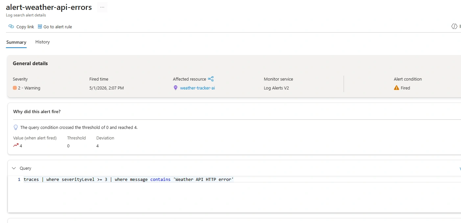The width and height of the screenshot is (461, 223).
Task: Click the Why did this alert fire heading
Action: 37,111
